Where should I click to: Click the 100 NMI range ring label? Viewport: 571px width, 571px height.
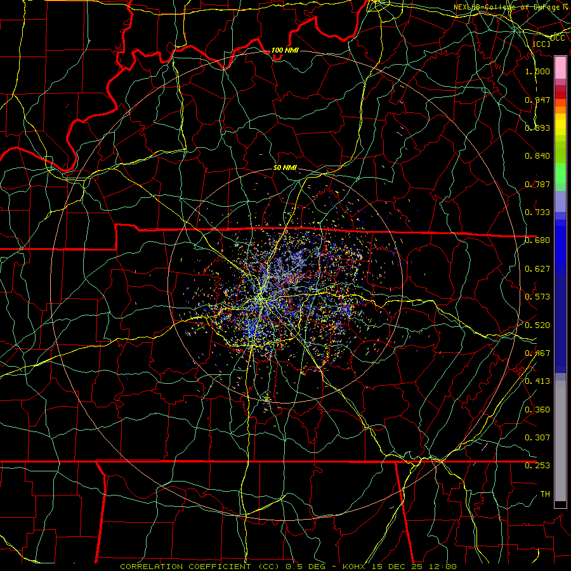click(x=285, y=50)
